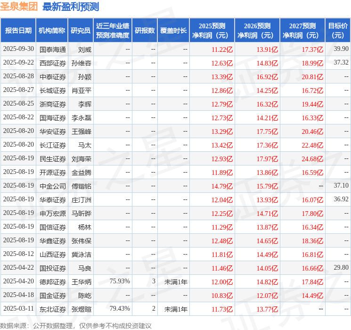Click the 最新盈利预测 heading

click(x=71, y=7)
